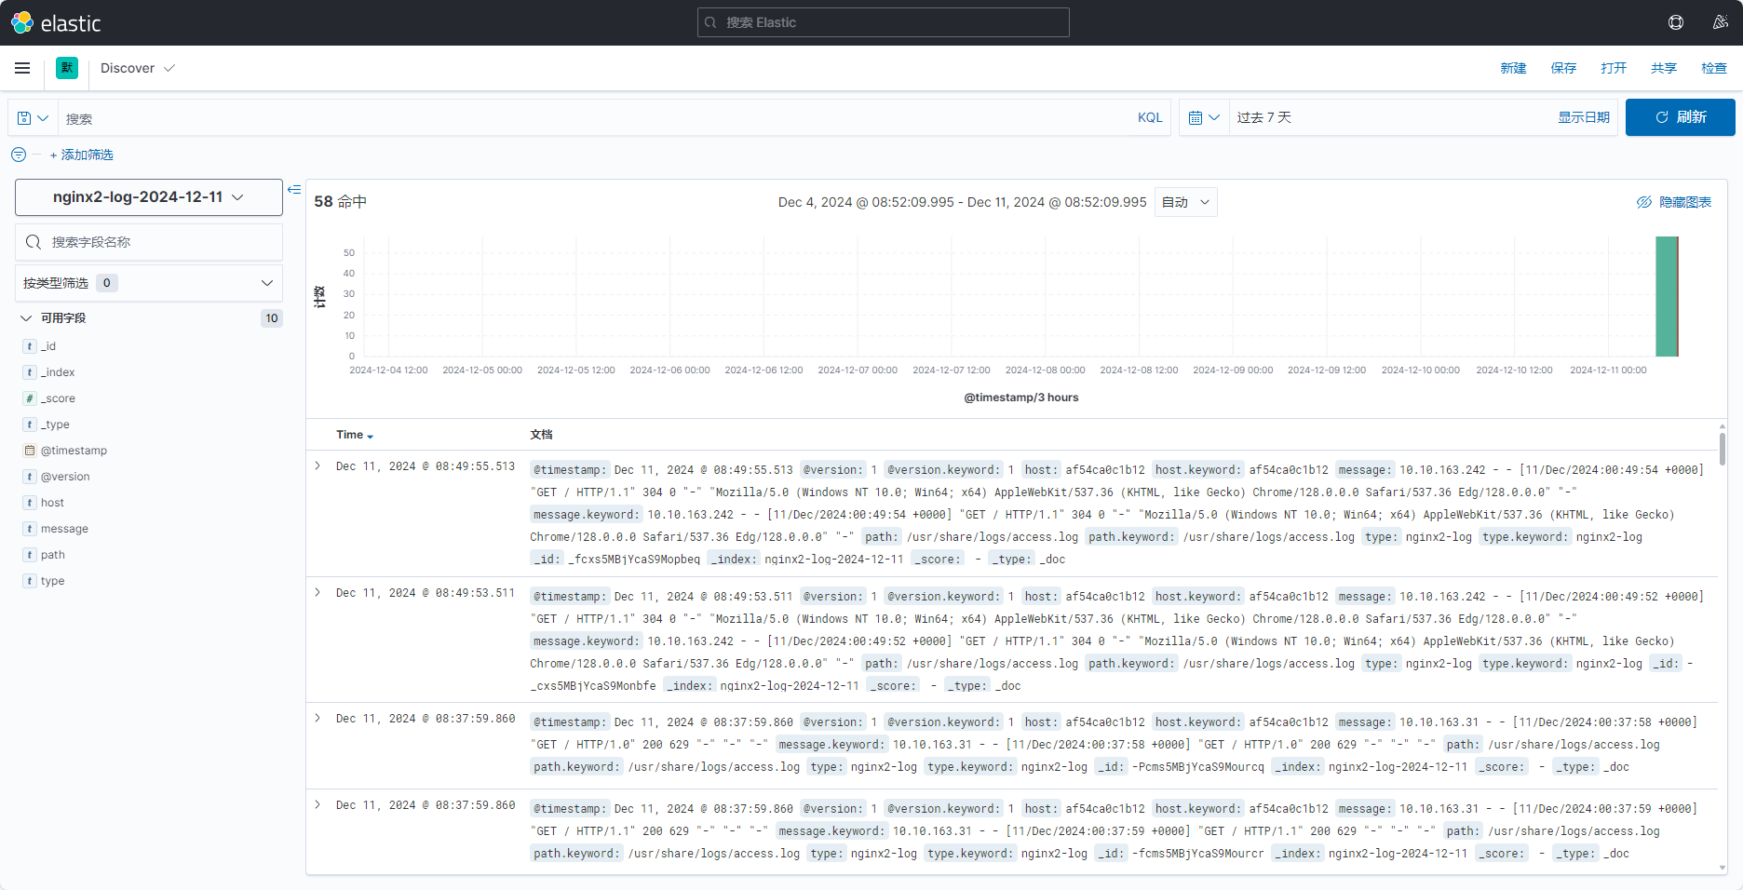Click the message field type icon
The image size is (1743, 890).
pyautogui.click(x=30, y=529)
